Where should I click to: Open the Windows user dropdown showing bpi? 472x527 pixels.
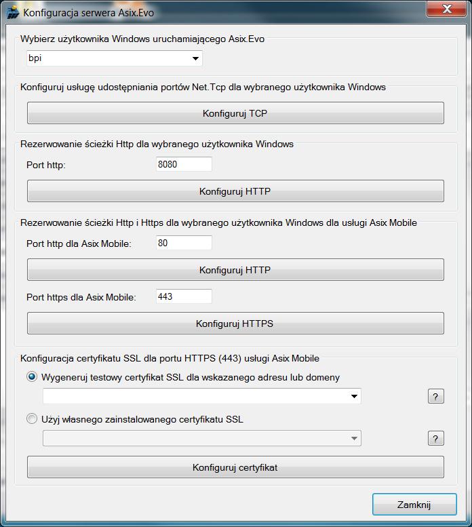pos(115,58)
